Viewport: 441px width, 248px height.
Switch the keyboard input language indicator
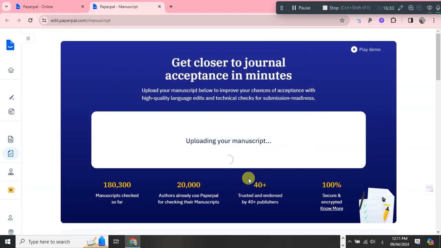382,242
